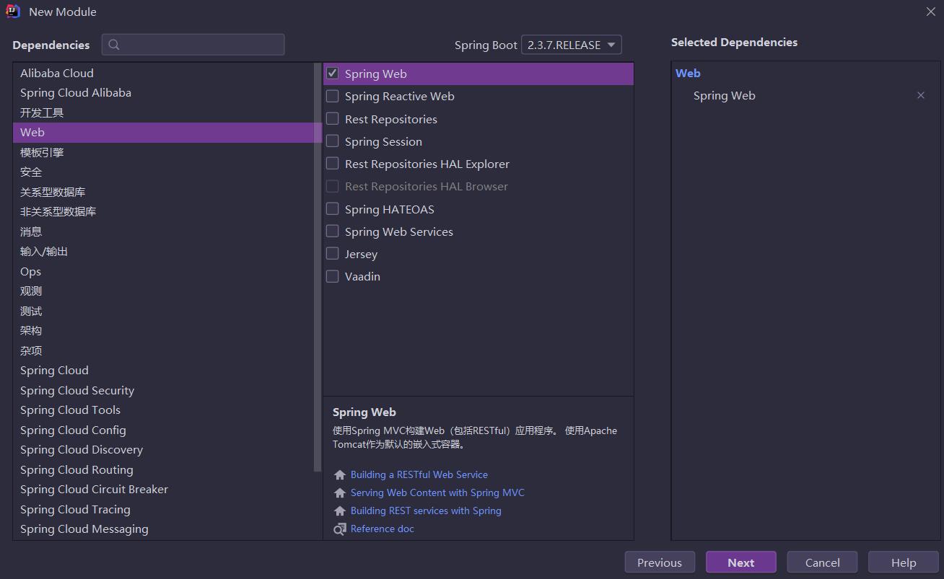Tick the Vaadin checkbox
The image size is (944, 579).
333,276
